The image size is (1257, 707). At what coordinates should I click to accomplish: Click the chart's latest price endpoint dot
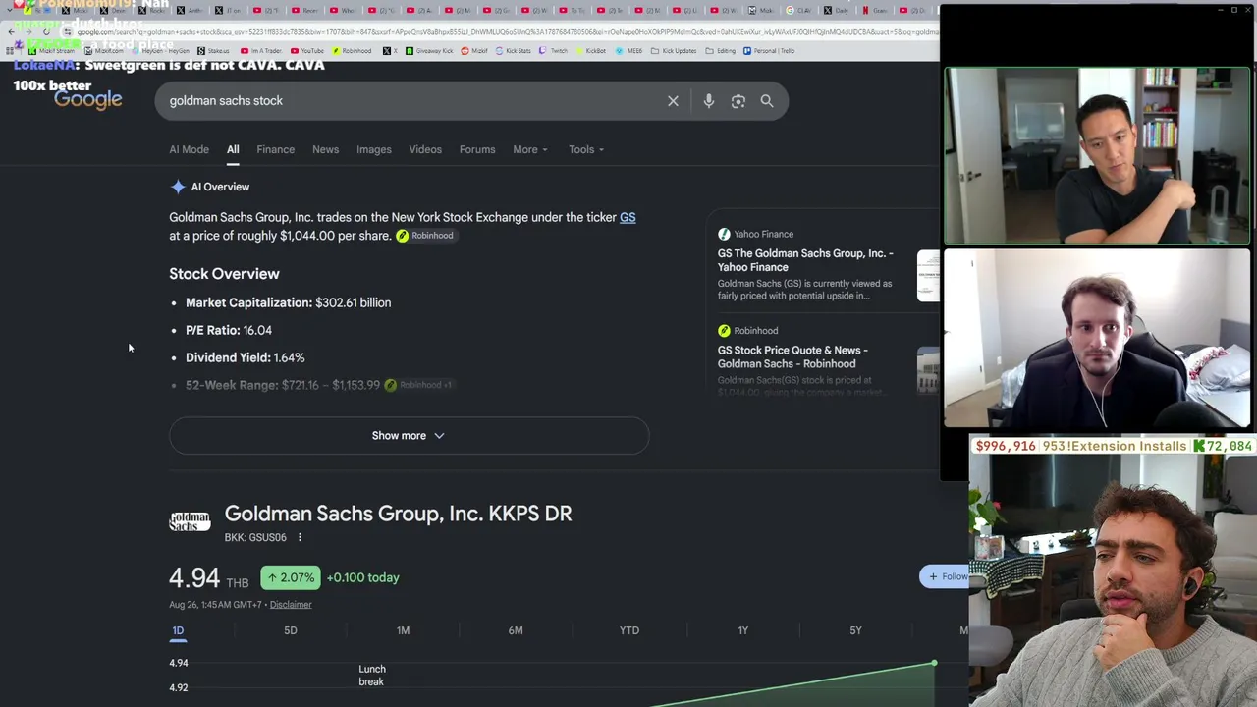point(934,664)
